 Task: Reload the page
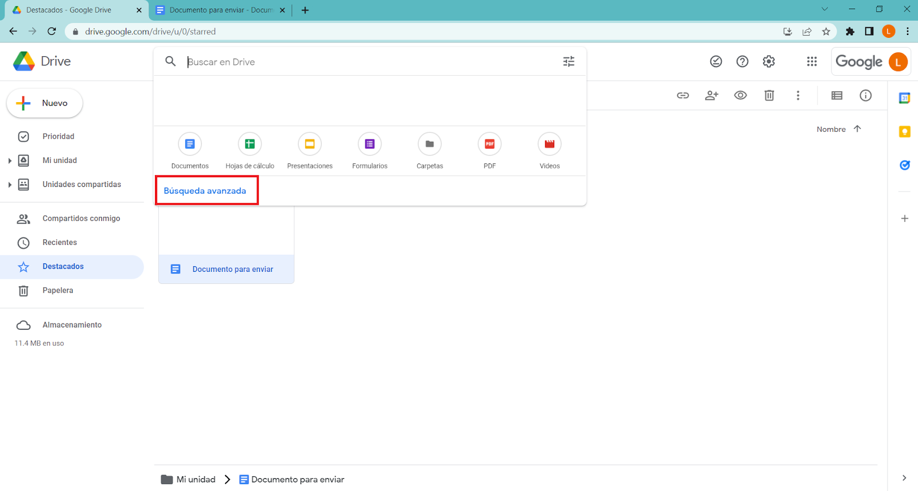52,32
